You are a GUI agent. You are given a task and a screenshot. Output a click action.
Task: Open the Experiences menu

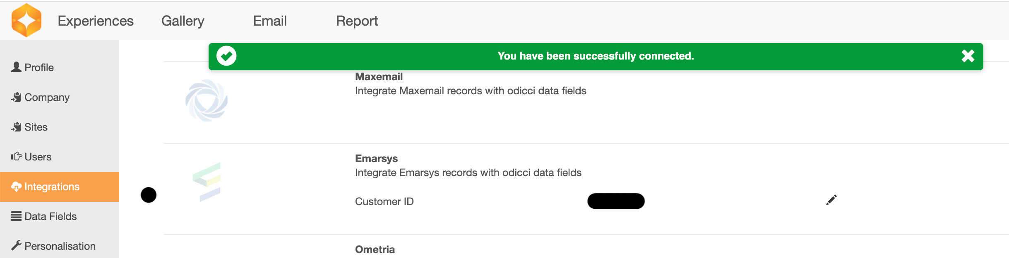pyautogui.click(x=96, y=21)
